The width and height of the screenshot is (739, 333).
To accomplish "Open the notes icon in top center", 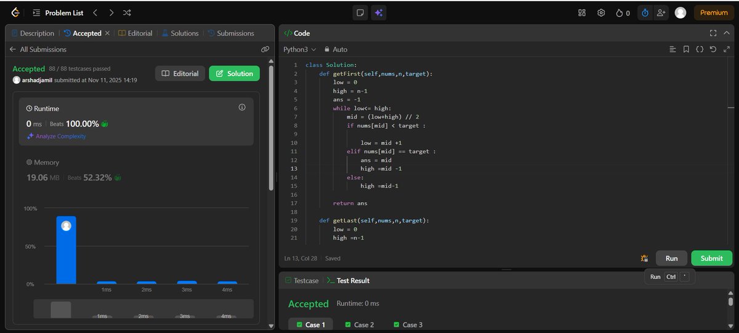I will [361, 12].
